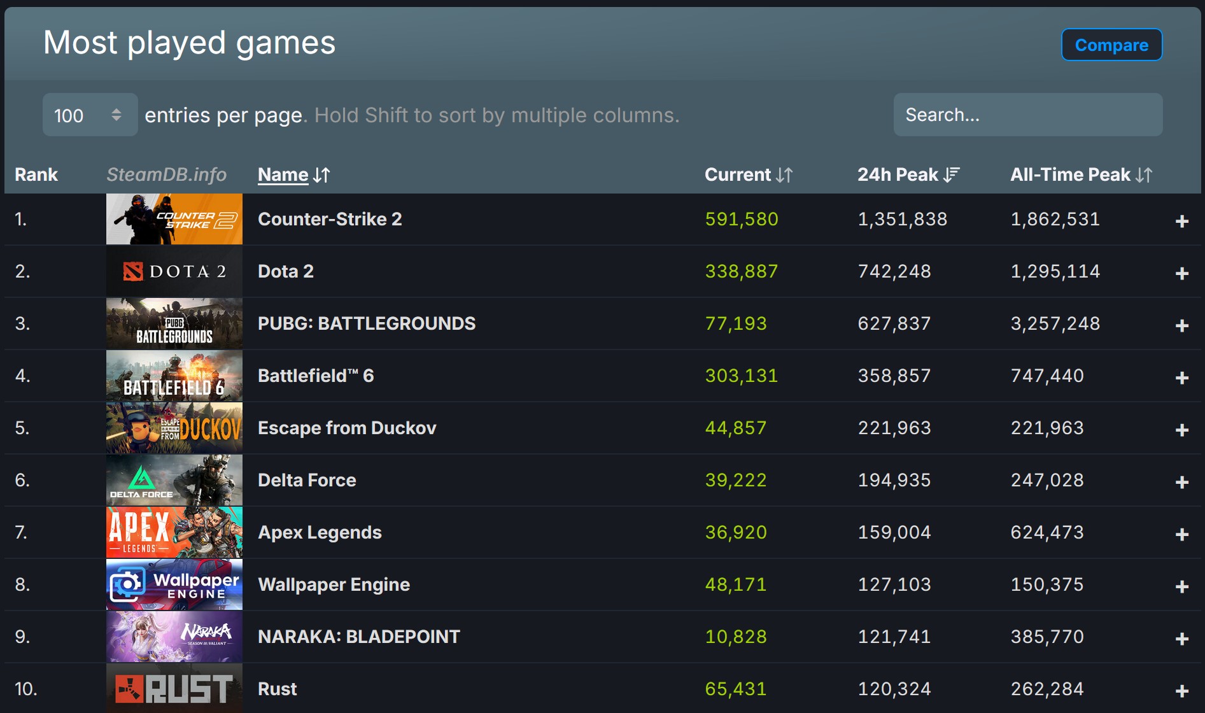This screenshot has width=1205, height=713.
Task: Select 24h peak value 1,351,838
Action: [903, 219]
